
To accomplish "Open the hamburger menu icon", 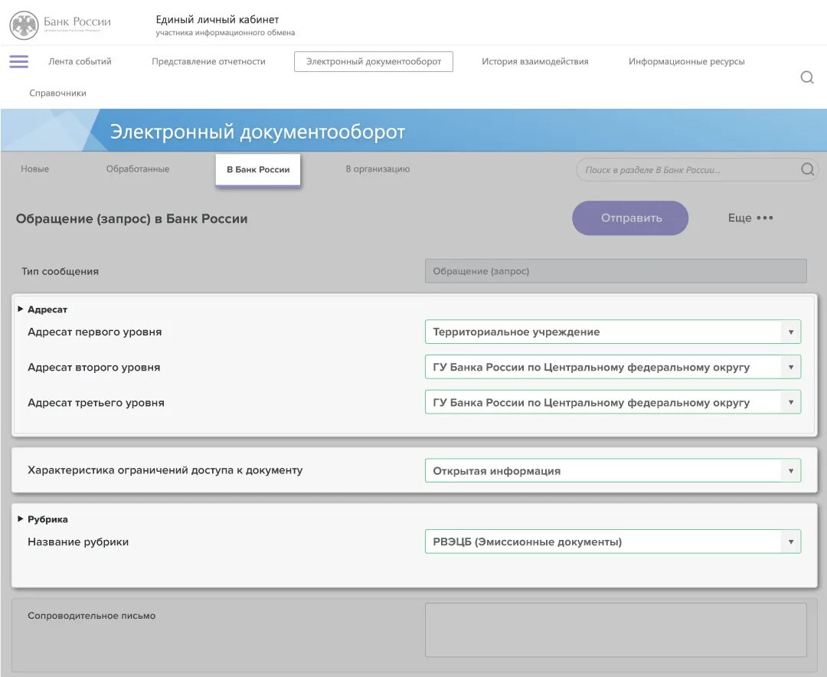I will (19, 62).
